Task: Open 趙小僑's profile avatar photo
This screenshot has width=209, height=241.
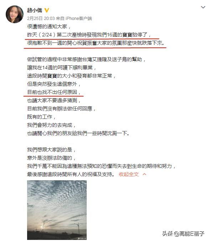Action: 15,14
